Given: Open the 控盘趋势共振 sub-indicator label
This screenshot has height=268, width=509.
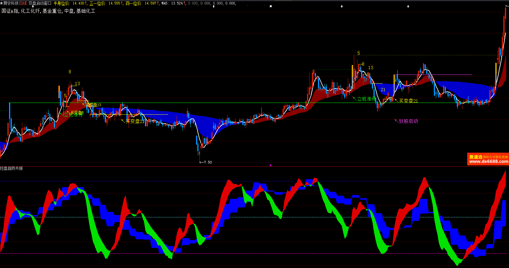Looking at the screenshot, I should point(11,168).
